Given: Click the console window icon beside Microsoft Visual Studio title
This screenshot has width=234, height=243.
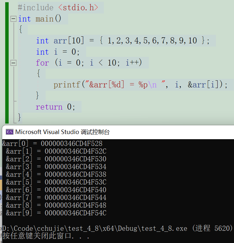Looking at the screenshot, I should click(x=10, y=132).
